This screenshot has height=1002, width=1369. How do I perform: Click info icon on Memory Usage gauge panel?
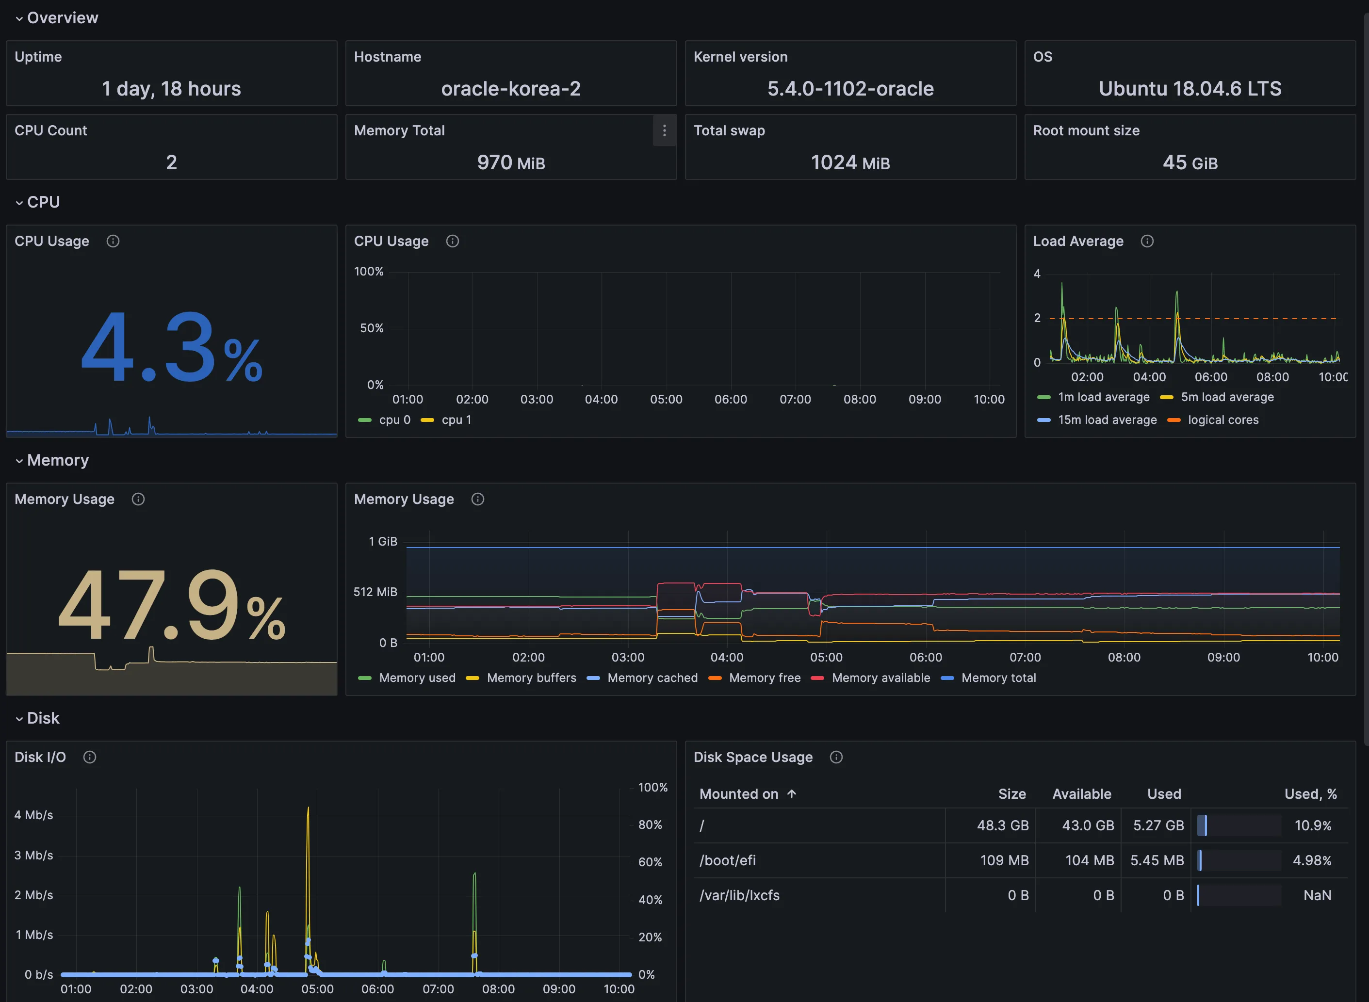coord(138,499)
